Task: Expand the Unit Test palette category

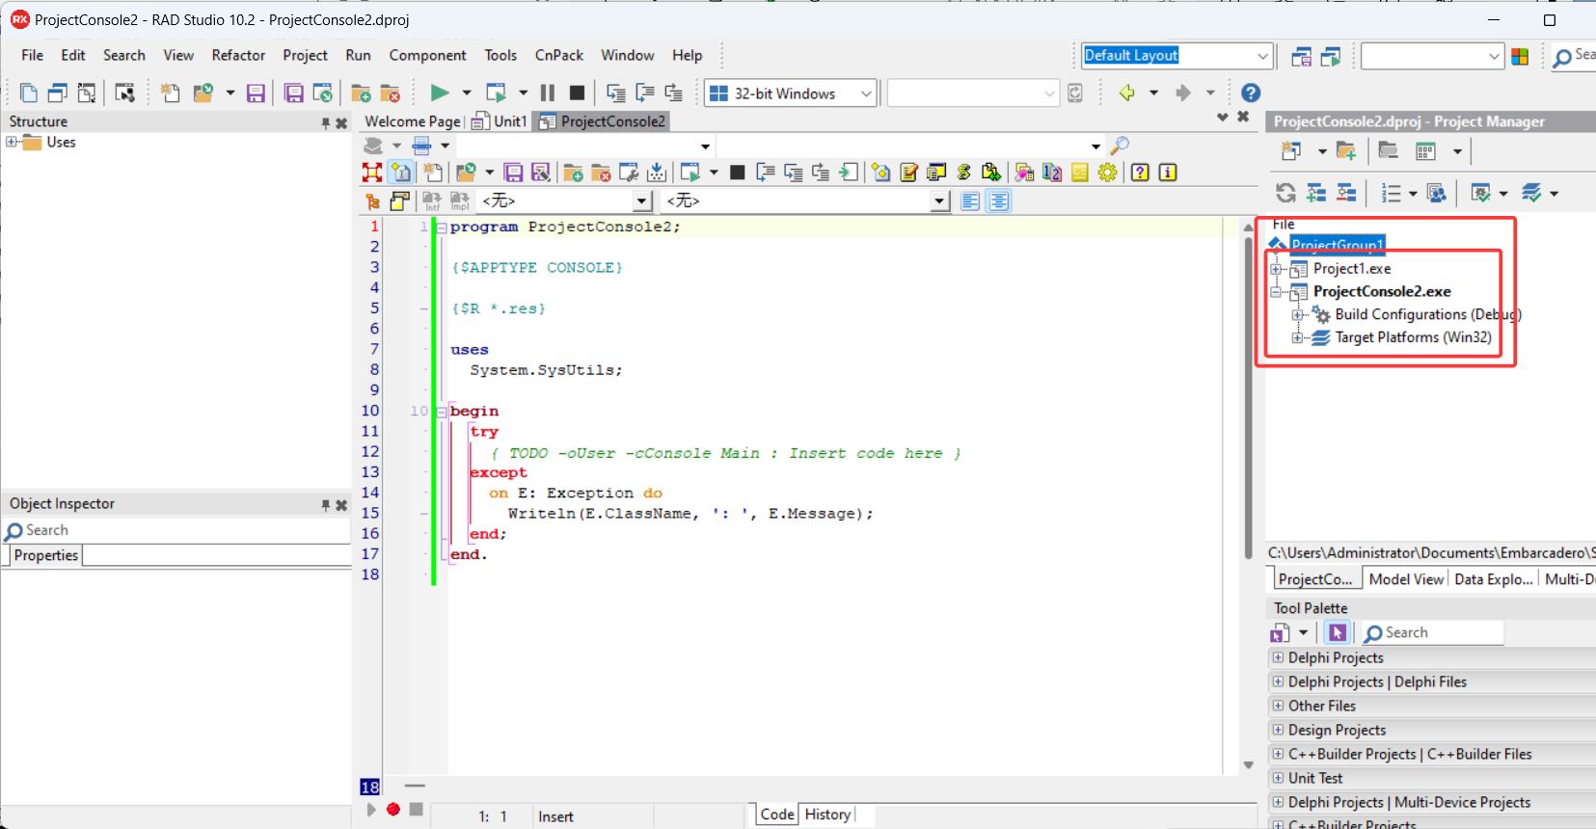Action: [1278, 778]
